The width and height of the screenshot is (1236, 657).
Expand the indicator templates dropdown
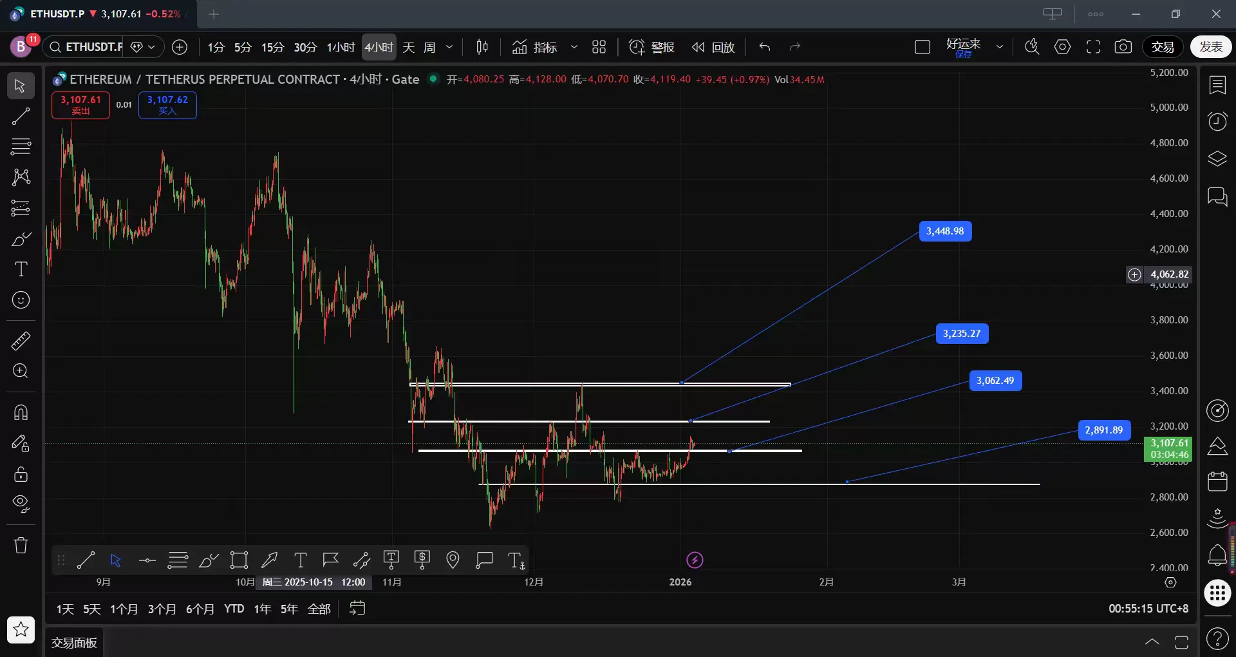[x=574, y=47]
